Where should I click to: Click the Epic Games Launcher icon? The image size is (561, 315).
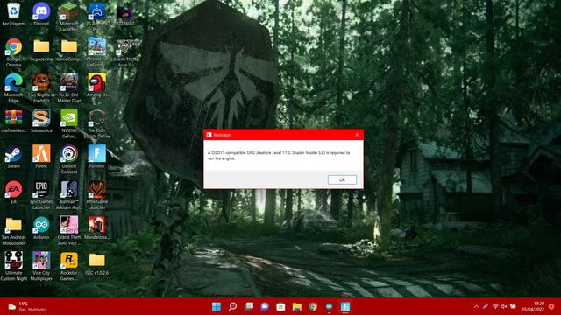pos(41,195)
